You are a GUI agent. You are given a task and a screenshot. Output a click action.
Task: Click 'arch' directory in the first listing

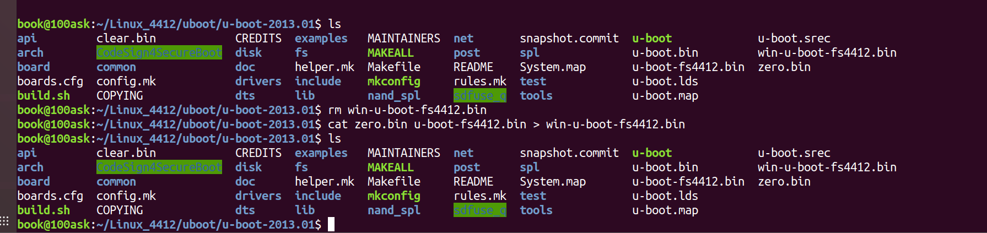[x=30, y=52]
